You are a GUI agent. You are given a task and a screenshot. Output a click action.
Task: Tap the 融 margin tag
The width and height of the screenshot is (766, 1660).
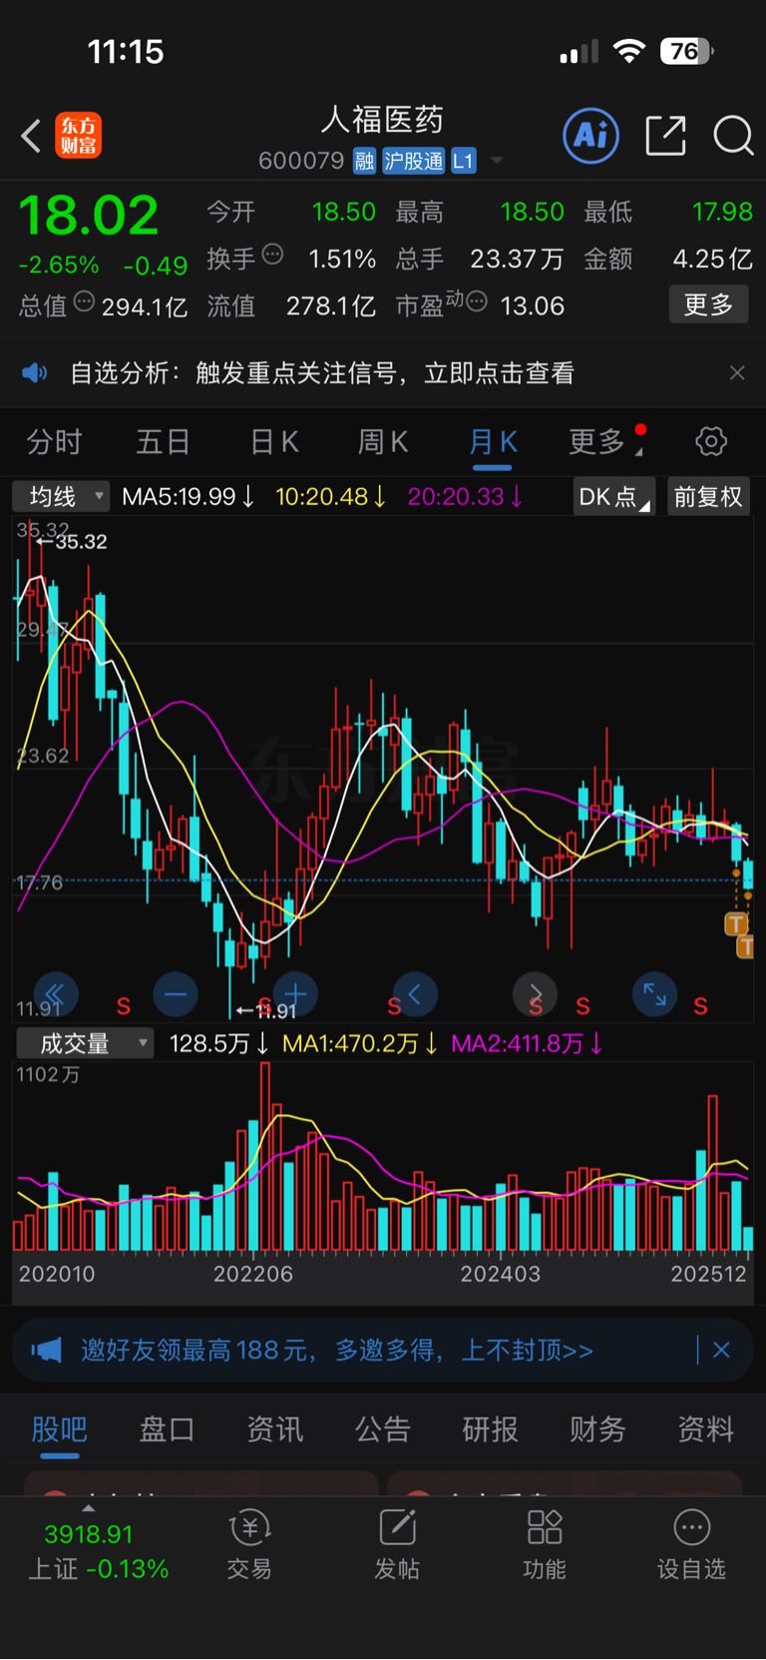coord(364,161)
